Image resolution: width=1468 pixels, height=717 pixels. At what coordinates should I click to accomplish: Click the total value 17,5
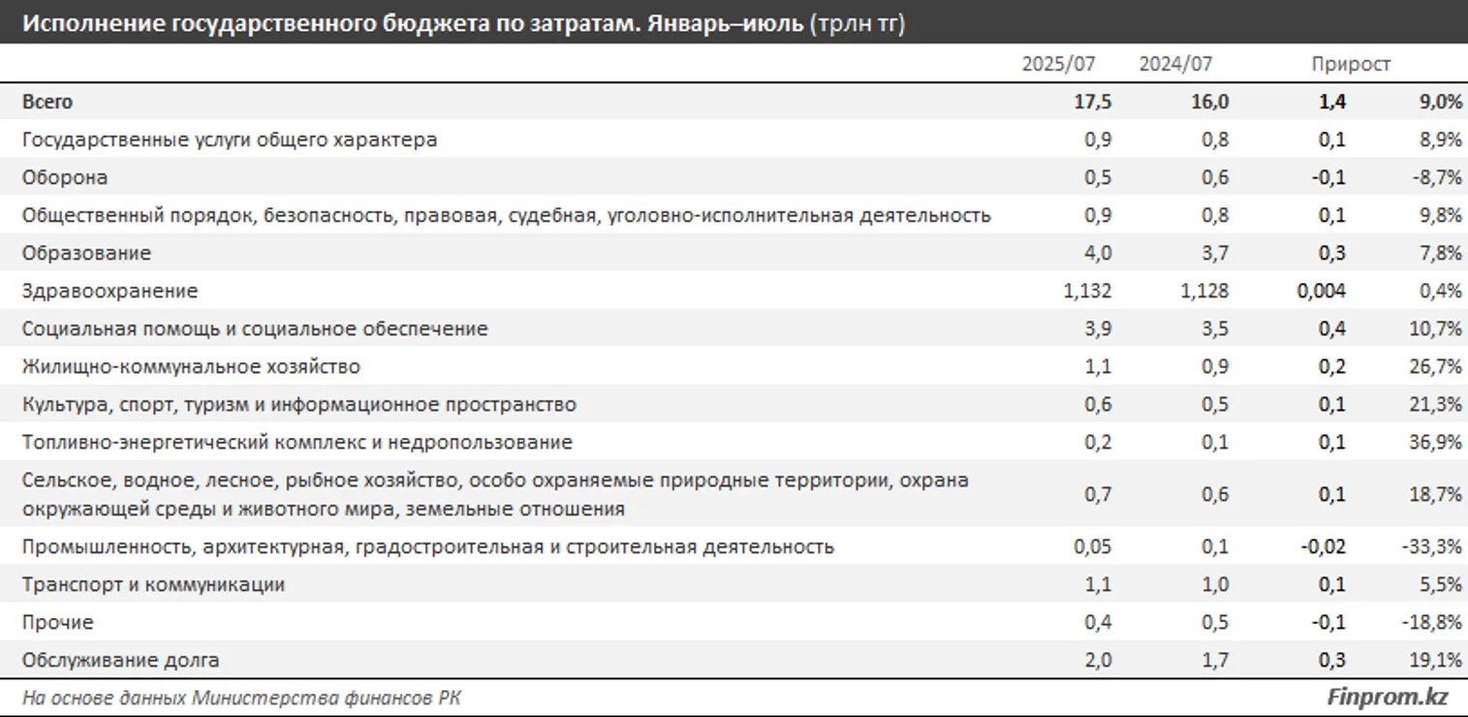pos(1096,102)
